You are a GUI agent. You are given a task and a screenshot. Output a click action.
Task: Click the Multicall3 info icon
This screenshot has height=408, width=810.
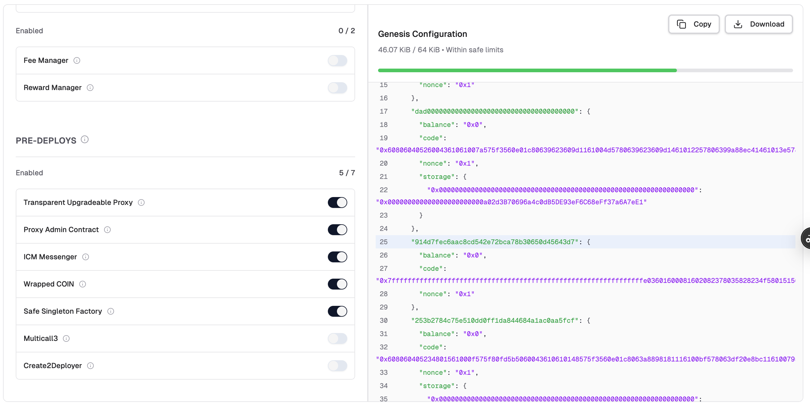tap(66, 338)
